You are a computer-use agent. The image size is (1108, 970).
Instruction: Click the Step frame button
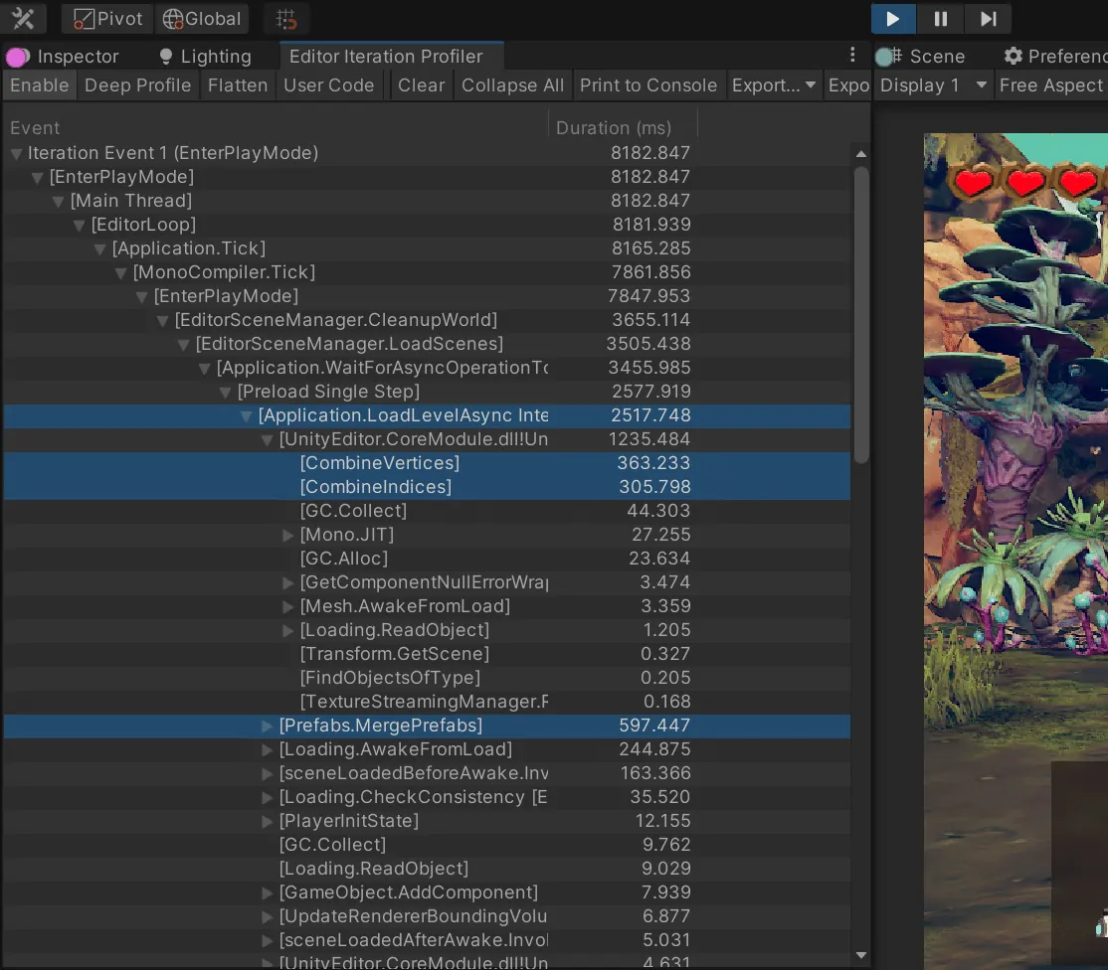988,19
